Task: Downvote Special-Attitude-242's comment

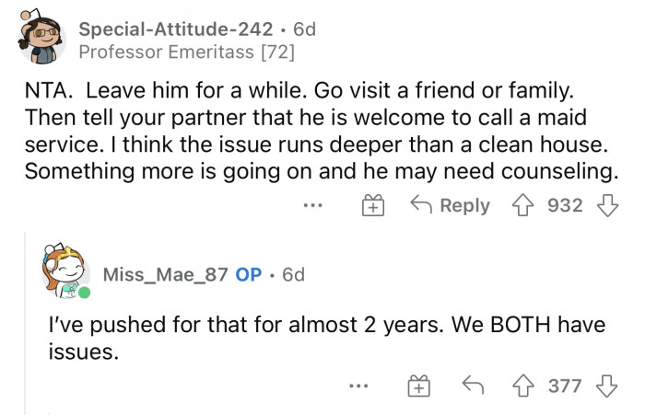Action: point(605,205)
